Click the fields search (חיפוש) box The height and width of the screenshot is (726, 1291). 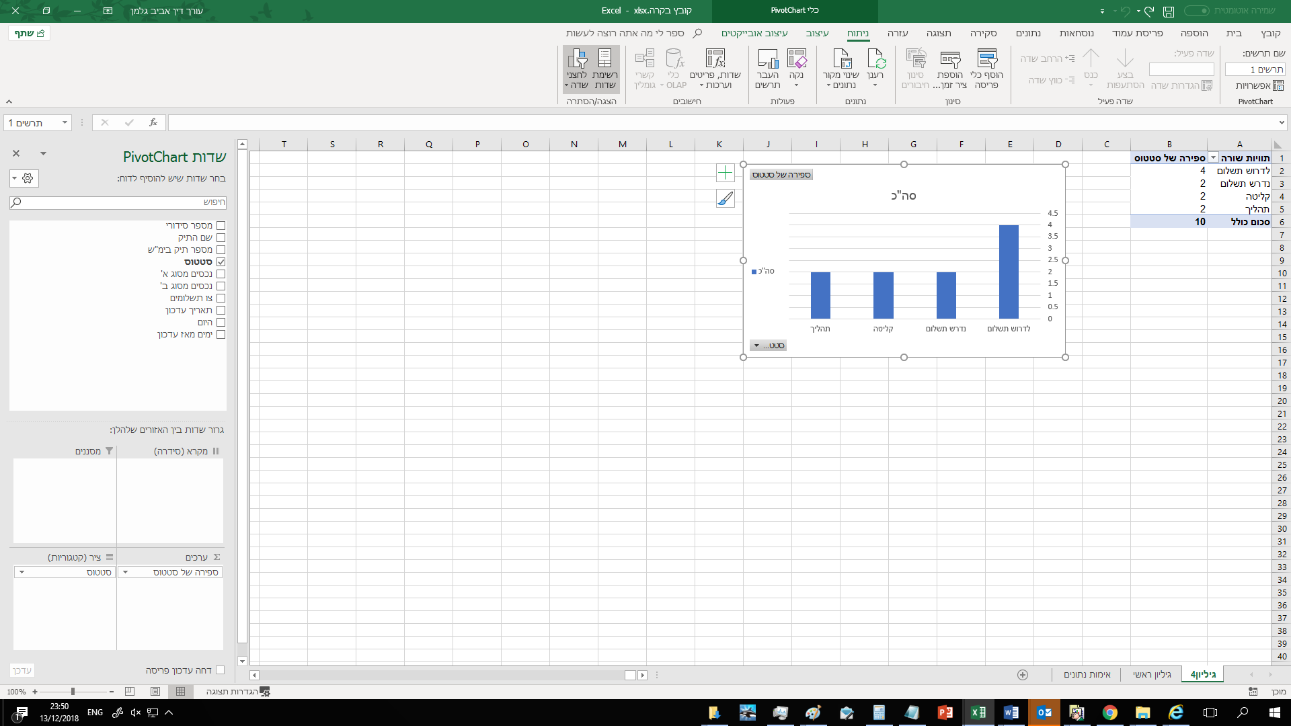[x=118, y=202]
